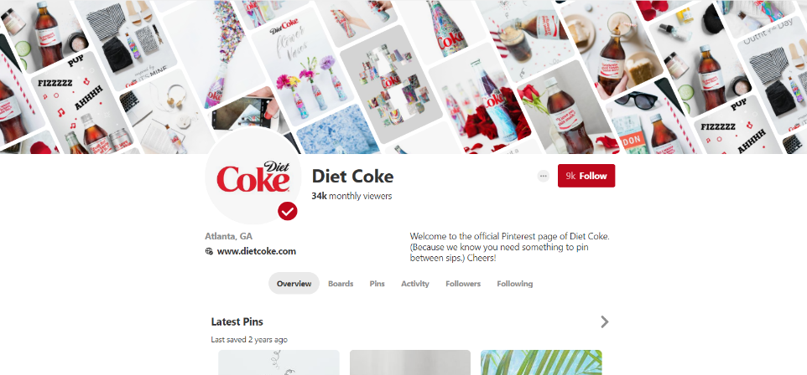Open the Latest Pins heading
Screen dimensions: 807x375
[x=237, y=322]
